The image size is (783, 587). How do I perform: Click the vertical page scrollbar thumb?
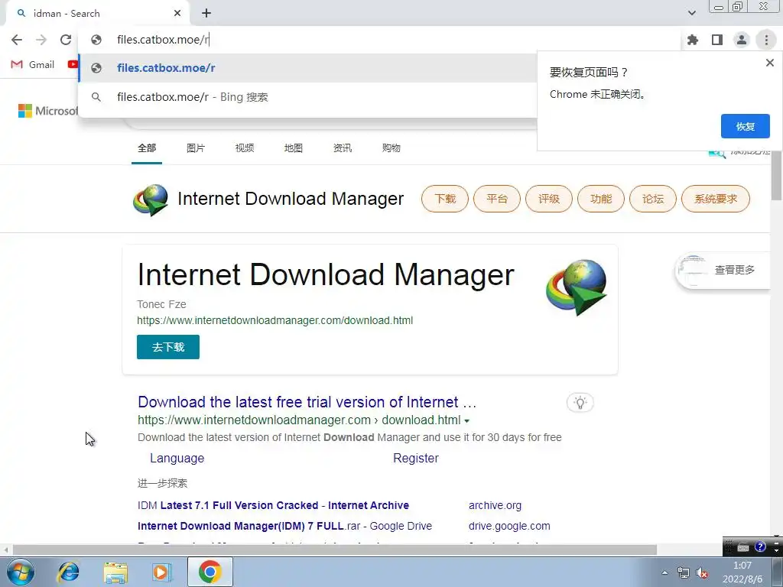coord(777,176)
